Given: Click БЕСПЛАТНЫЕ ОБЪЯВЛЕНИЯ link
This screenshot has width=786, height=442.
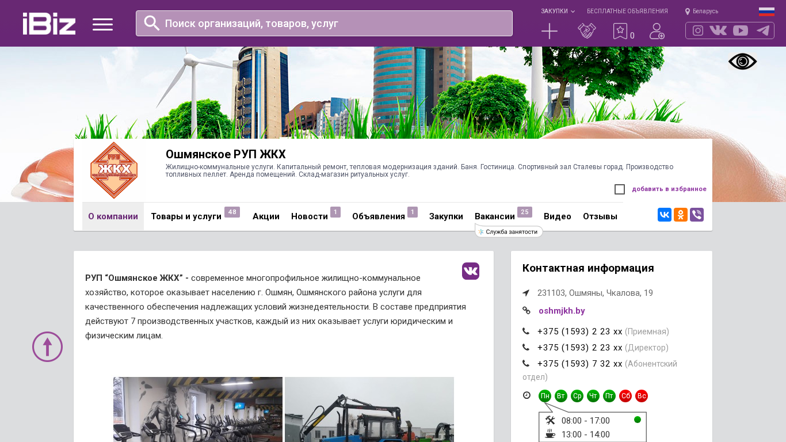Looking at the screenshot, I should 627,12.
